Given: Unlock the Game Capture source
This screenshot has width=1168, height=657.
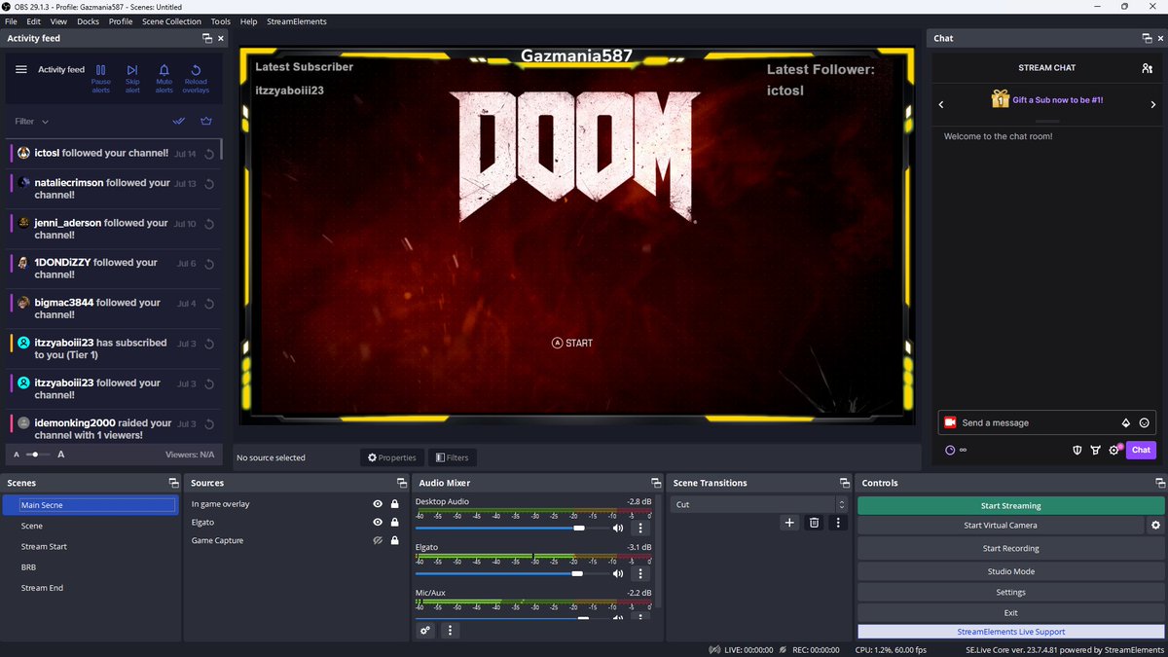Looking at the screenshot, I should [394, 540].
